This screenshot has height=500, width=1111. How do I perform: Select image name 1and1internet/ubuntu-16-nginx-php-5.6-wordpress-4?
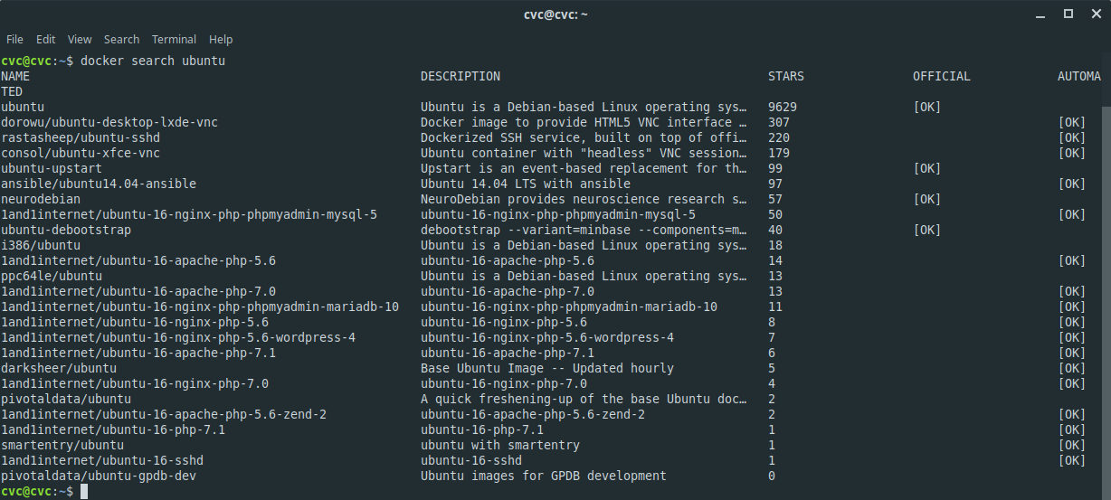click(178, 337)
